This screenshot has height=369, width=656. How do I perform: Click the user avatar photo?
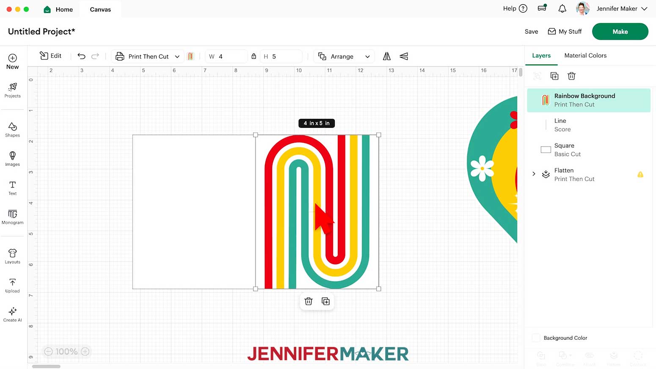583,8
